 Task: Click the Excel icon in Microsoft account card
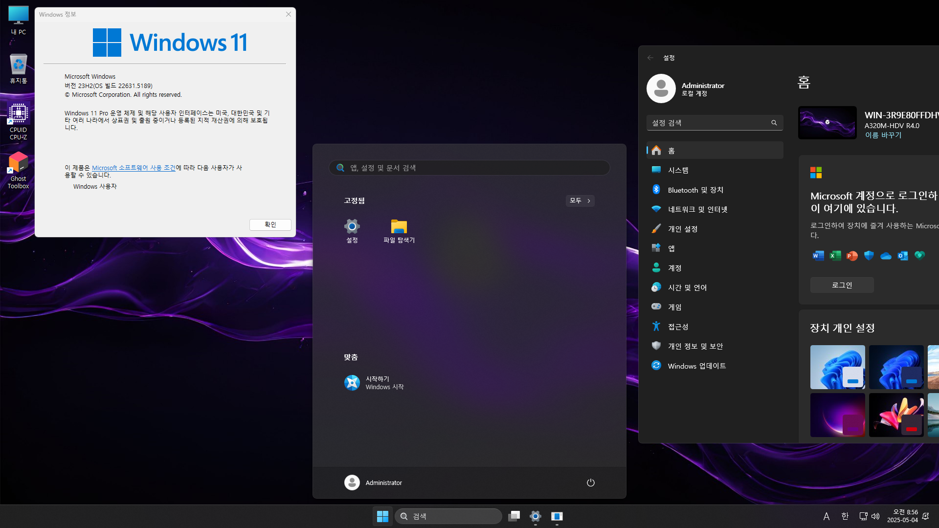[x=835, y=256]
